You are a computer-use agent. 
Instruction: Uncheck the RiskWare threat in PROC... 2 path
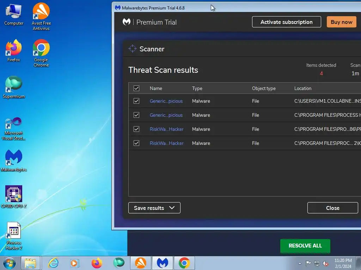coord(136,143)
